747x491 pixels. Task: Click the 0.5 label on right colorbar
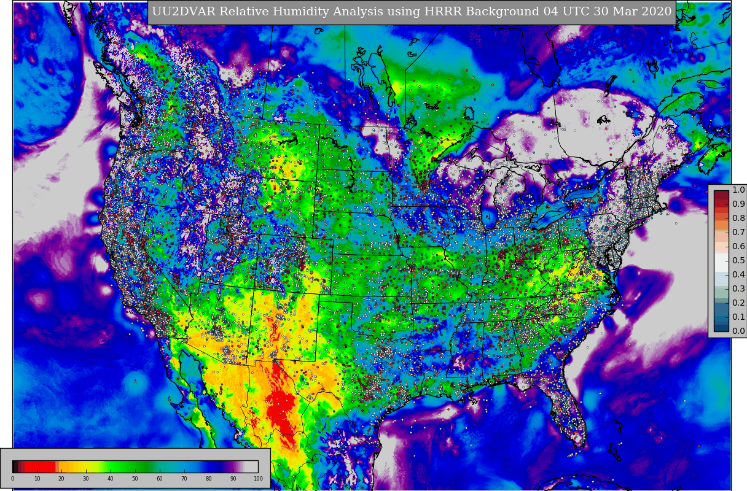click(x=738, y=261)
